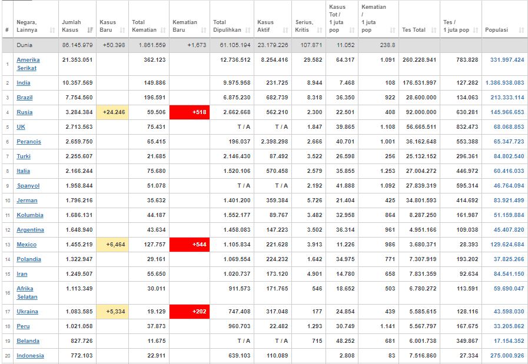
Task: Select Italia deaths per million 1.253
Action: pos(387,171)
